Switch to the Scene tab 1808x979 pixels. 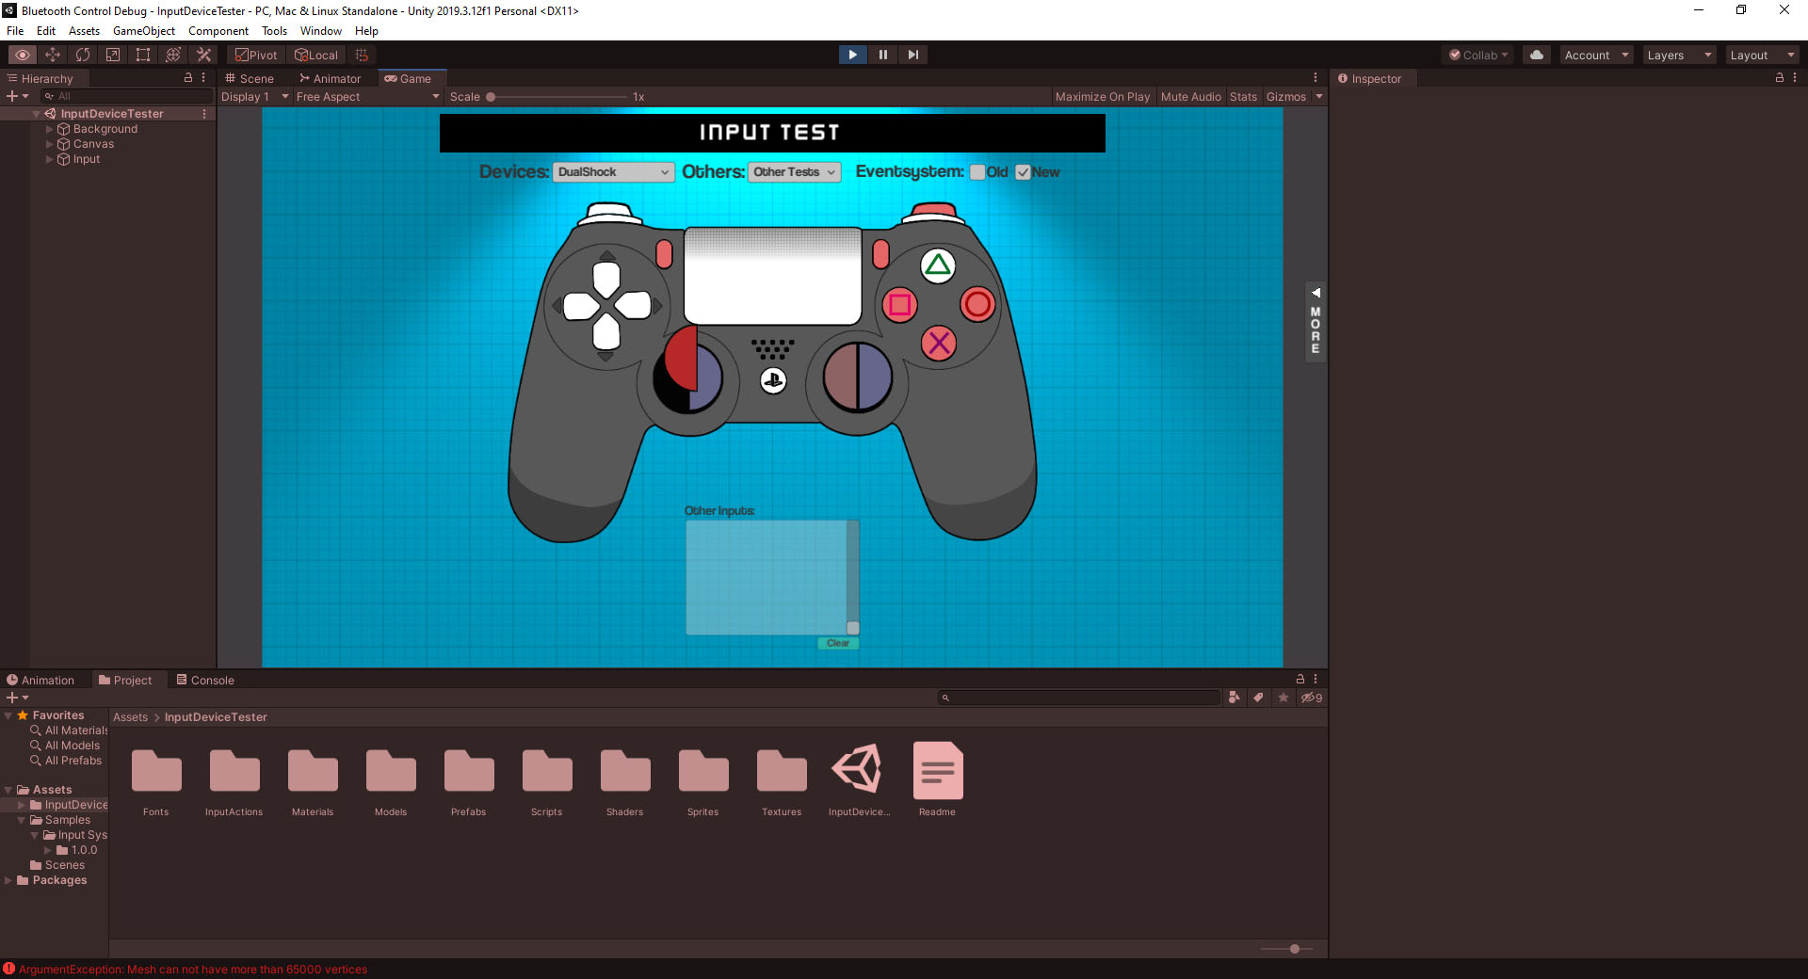click(250, 78)
